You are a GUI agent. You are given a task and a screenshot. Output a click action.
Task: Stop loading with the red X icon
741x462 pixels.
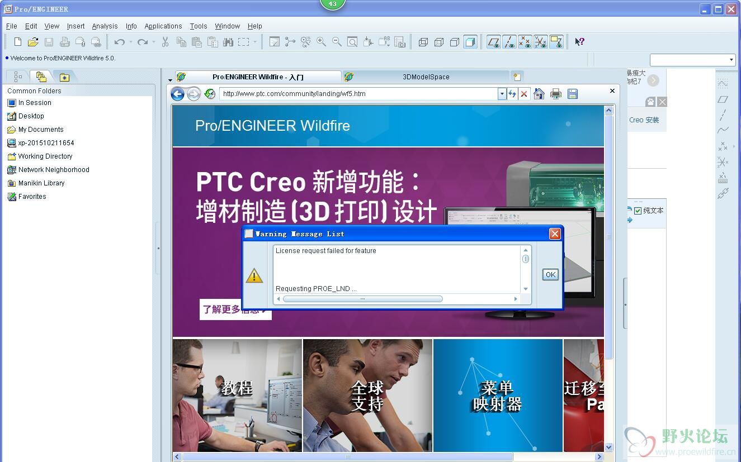point(524,94)
